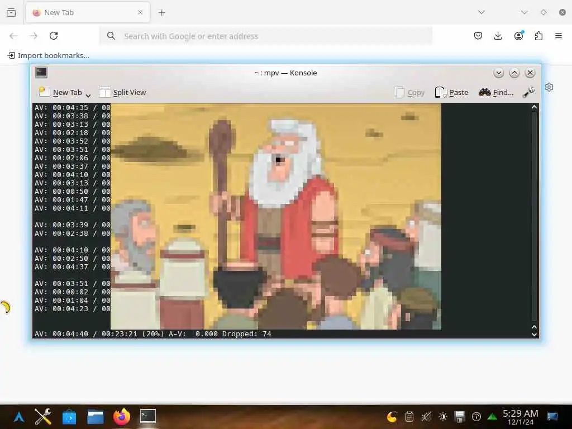
Task: Open the Konsole window menu icon
Action: pyautogui.click(x=41, y=73)
